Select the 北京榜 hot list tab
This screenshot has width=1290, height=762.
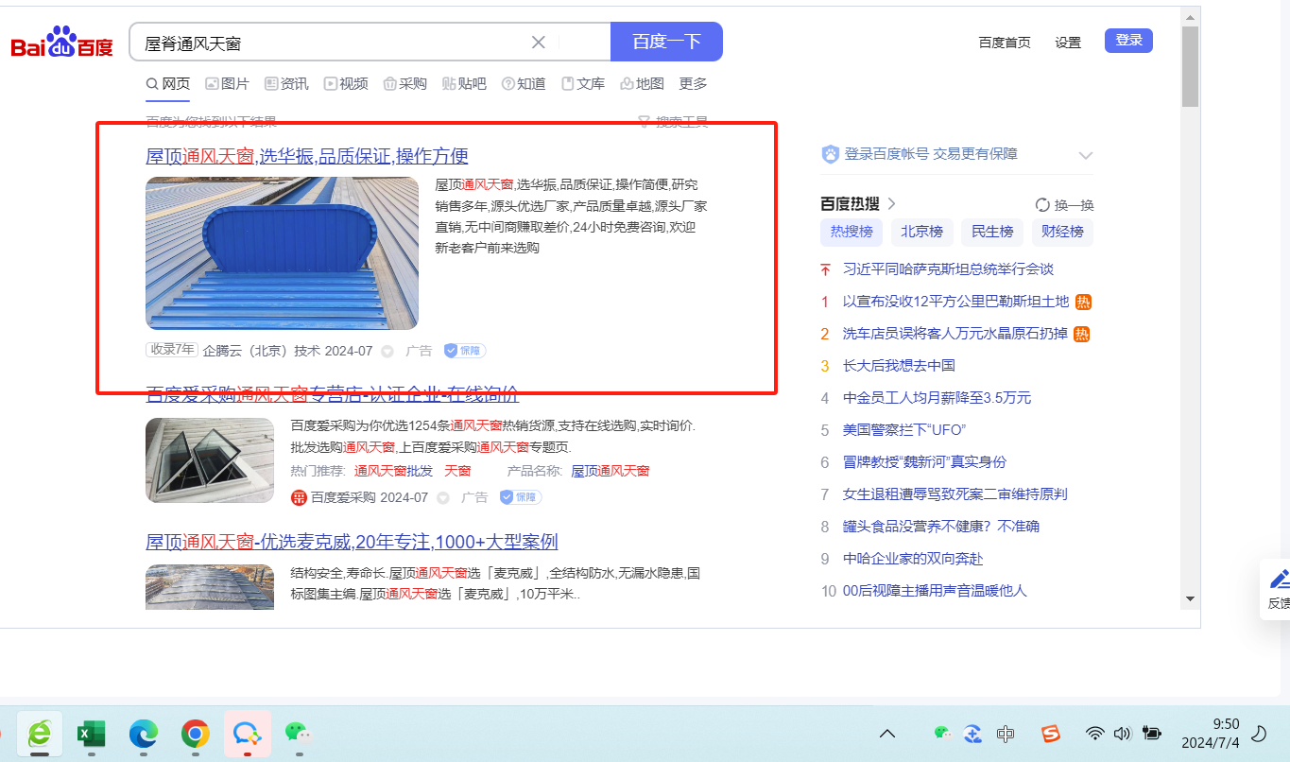pos(921,232)
